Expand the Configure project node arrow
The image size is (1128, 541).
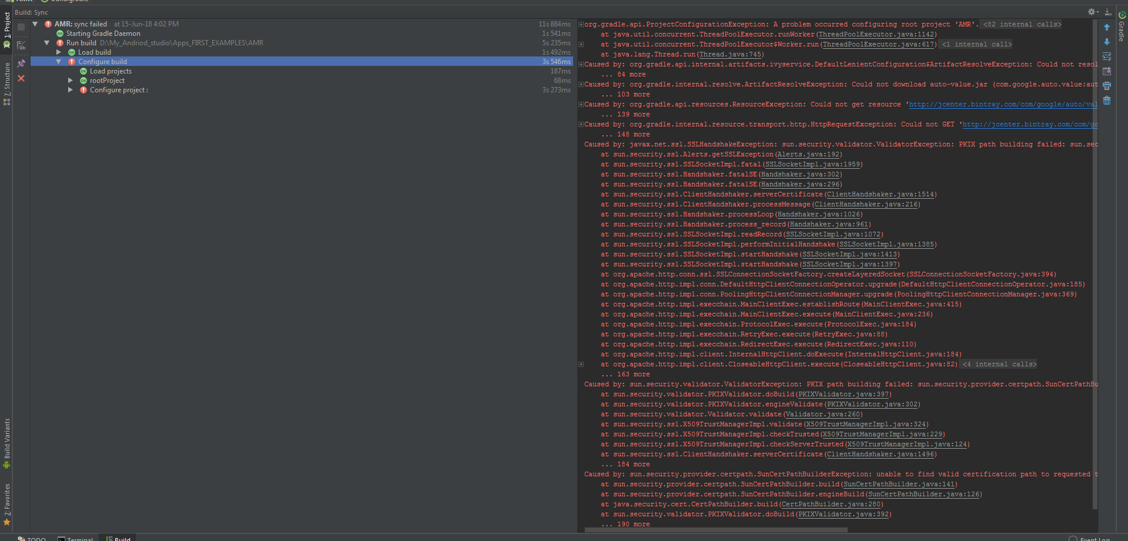71,90
